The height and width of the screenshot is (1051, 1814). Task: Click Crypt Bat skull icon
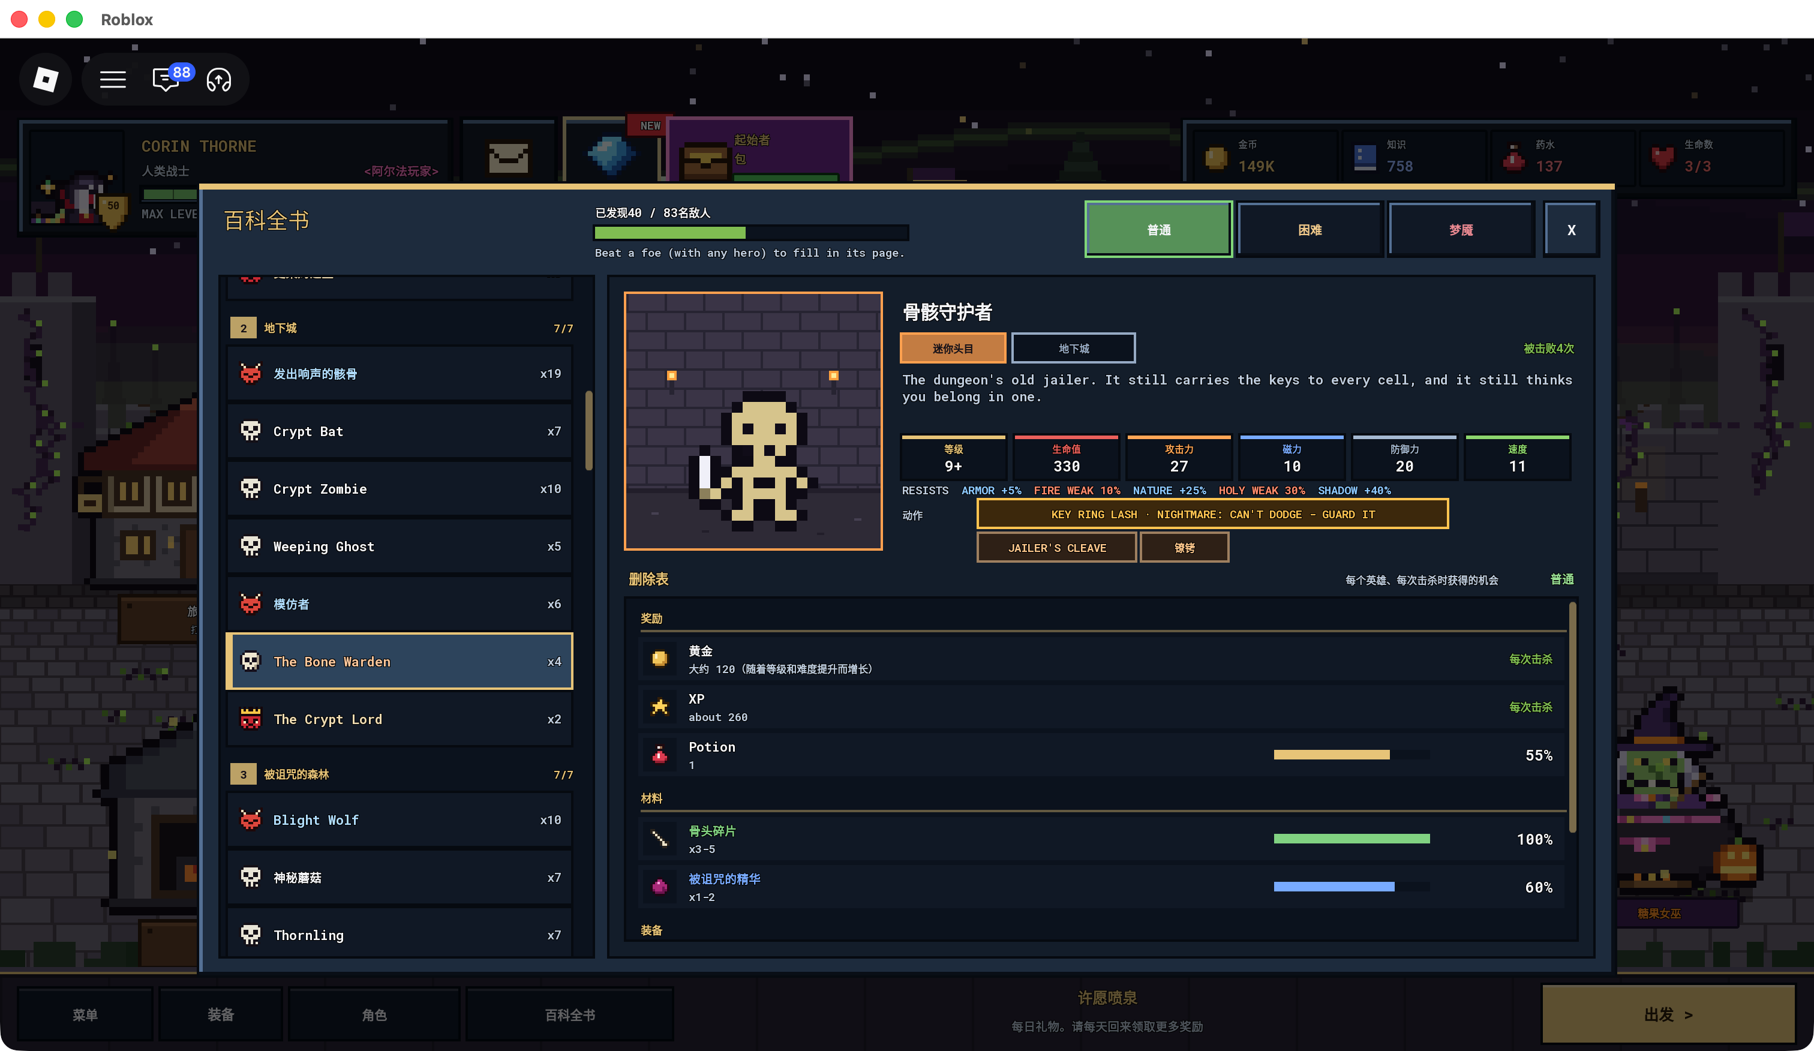251,431
